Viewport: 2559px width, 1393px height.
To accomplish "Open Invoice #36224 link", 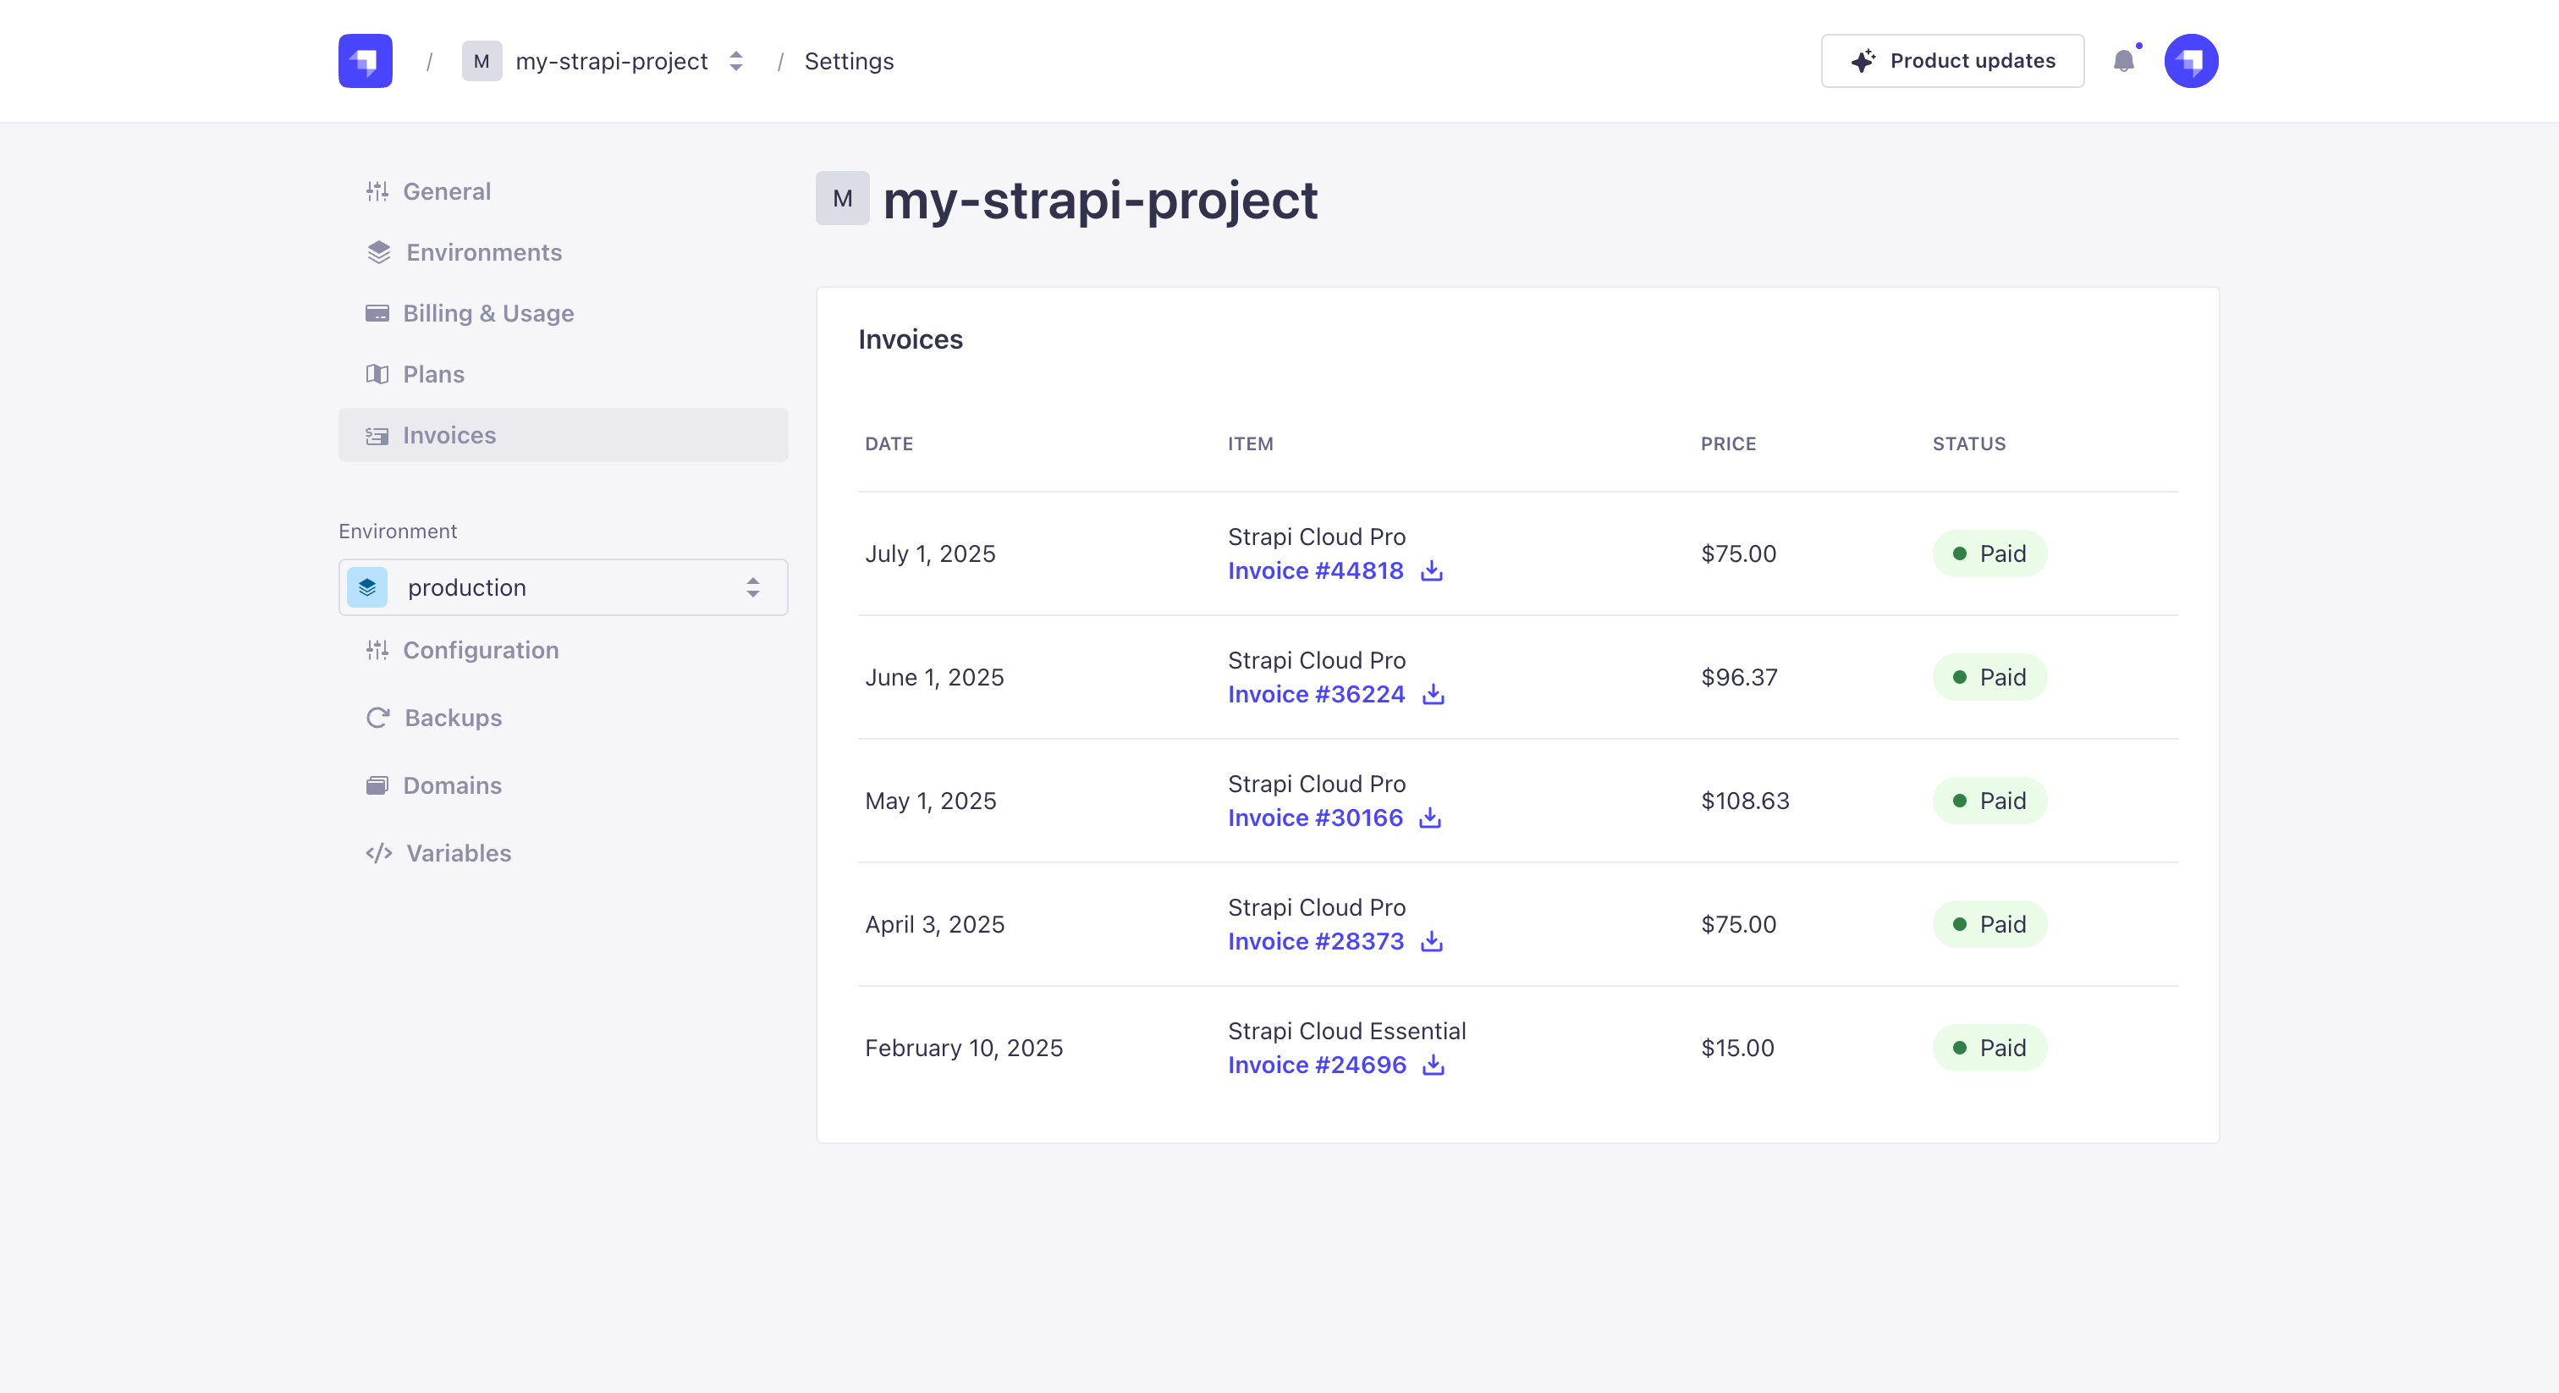I will [x=1315, y=695].
